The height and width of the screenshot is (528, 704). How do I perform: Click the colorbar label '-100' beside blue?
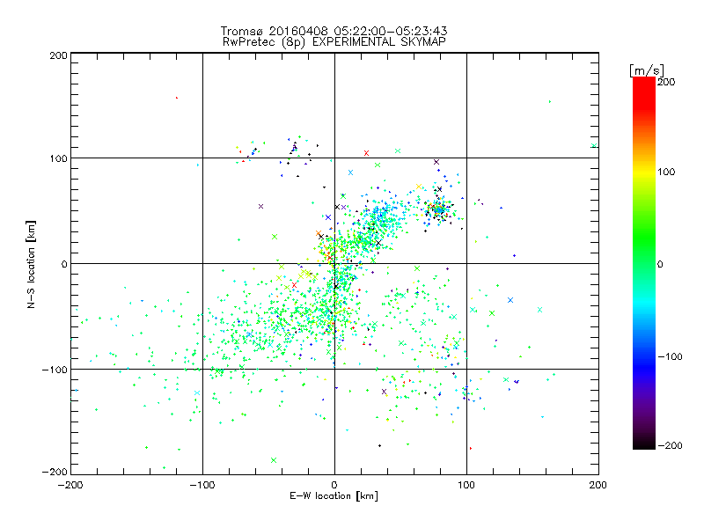[670, 357]
